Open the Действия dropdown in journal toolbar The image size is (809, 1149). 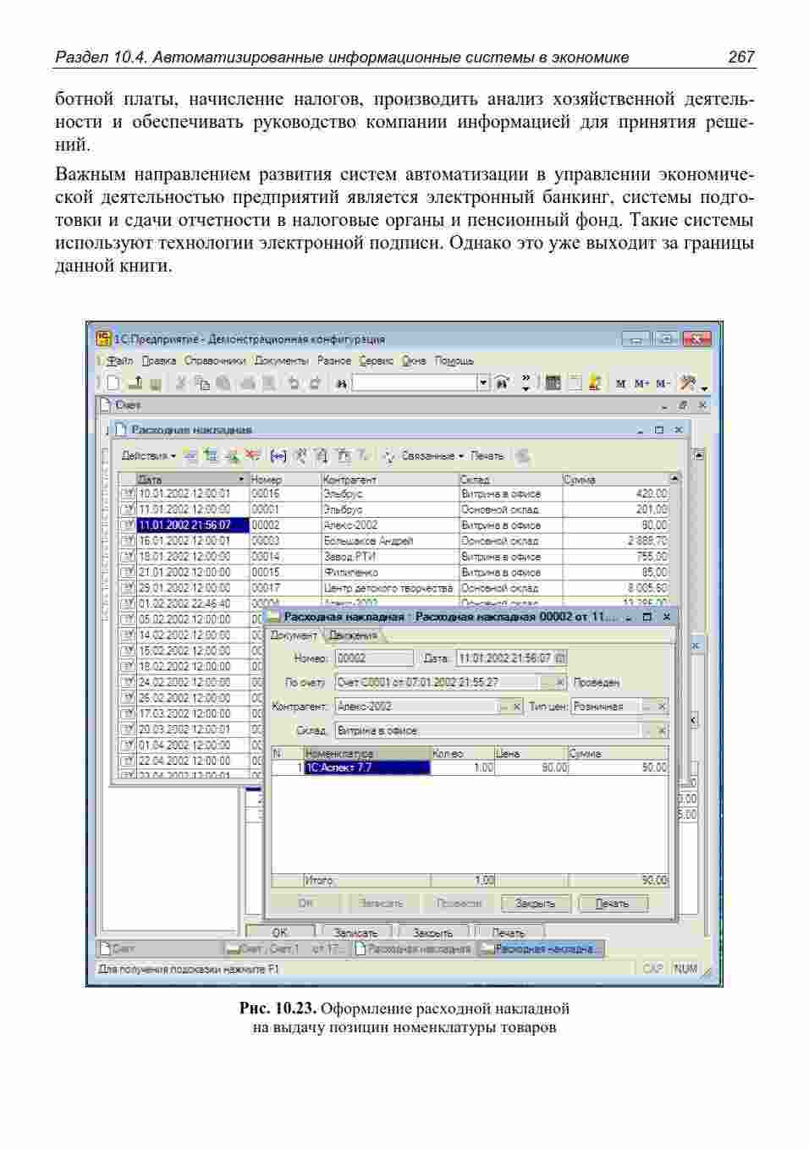(149, 456)
